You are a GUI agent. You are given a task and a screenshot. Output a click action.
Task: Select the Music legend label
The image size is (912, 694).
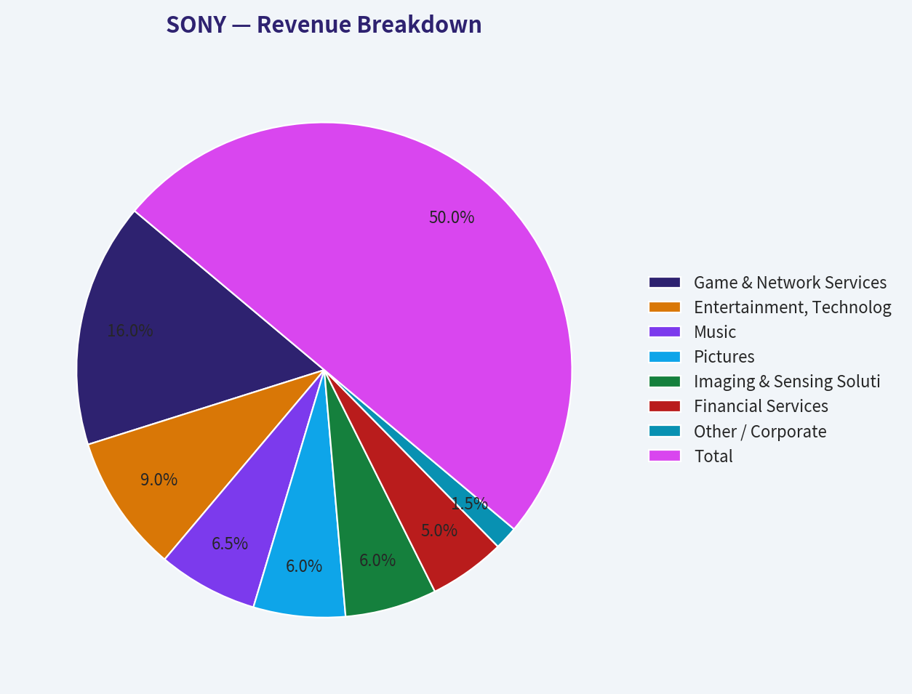[x=715, y=331]
